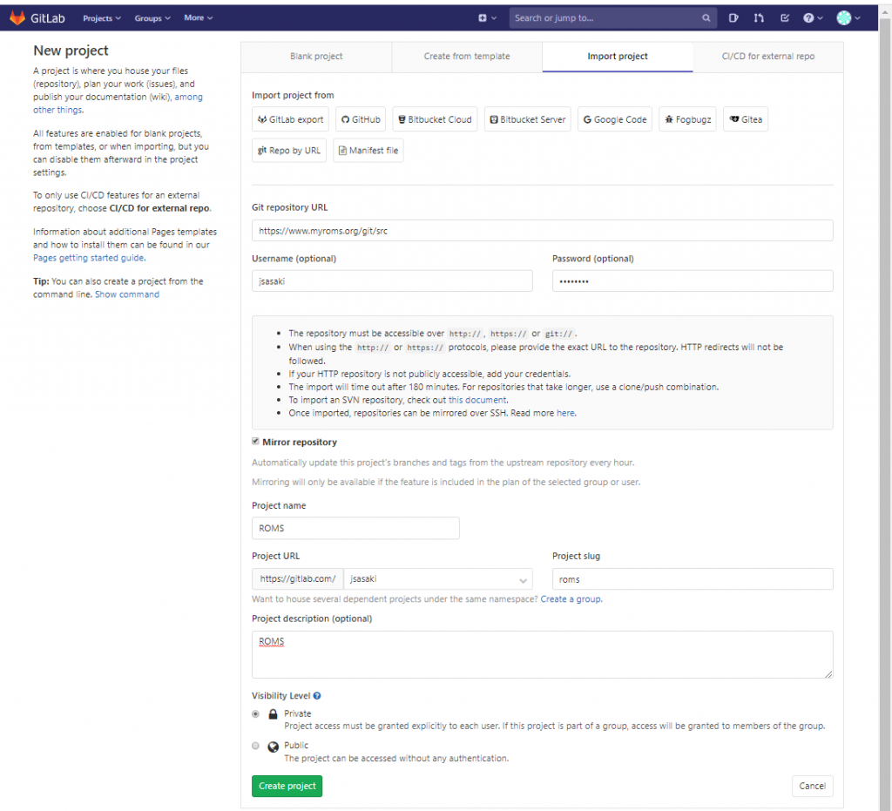This screenshot has height=811, width=892.
Task: Open the user avatar menu
Action: click(848, 18)
